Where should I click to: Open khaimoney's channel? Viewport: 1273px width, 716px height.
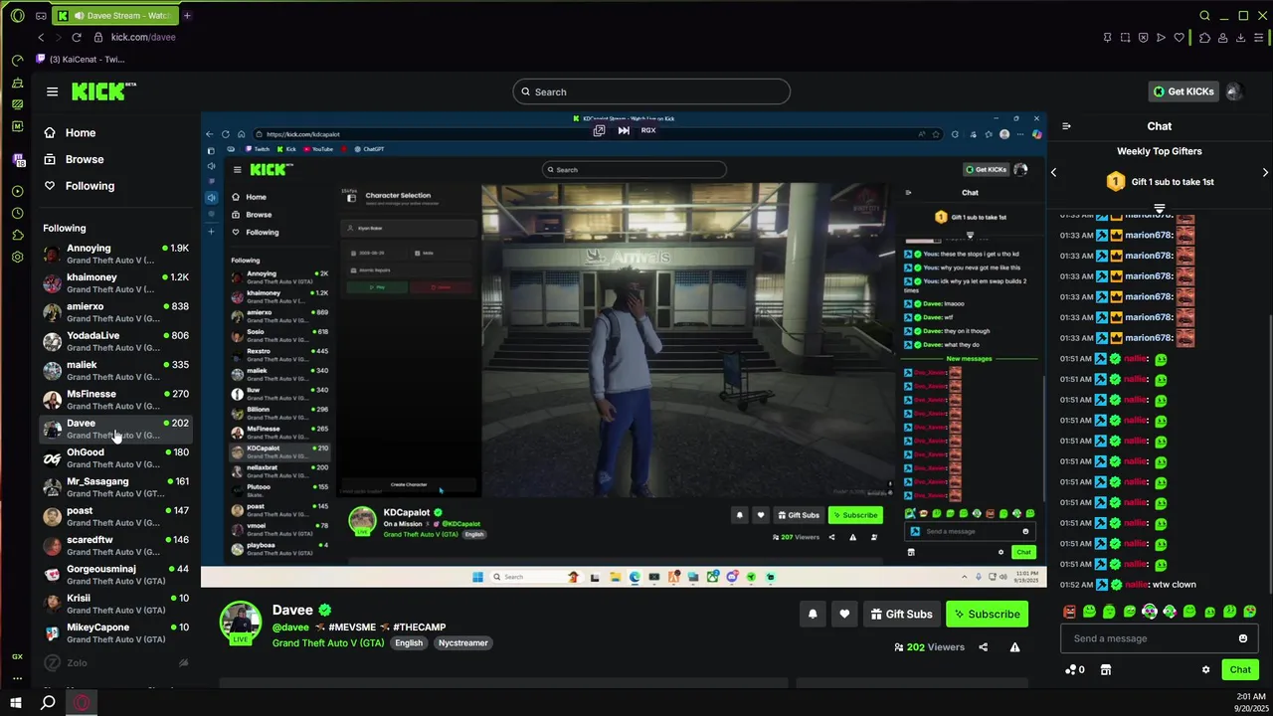pos(116,282)
